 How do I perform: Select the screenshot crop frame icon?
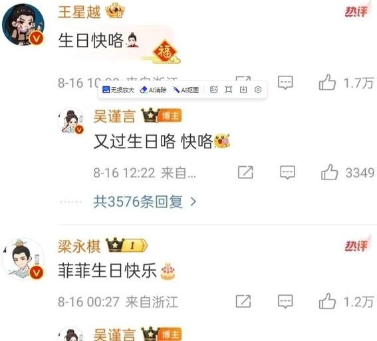(229, 90)
